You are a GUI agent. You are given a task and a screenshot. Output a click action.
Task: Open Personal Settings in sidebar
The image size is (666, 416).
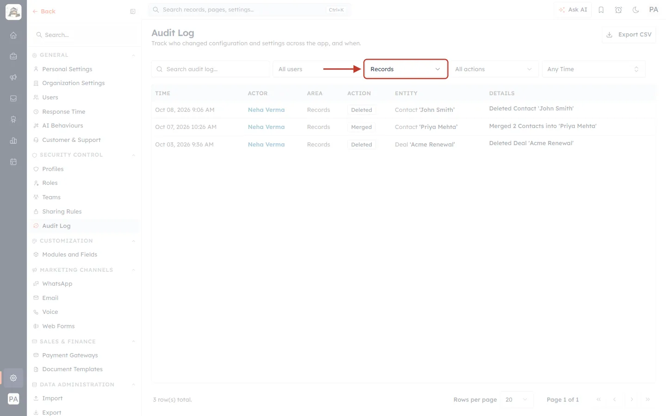point(67,69)
